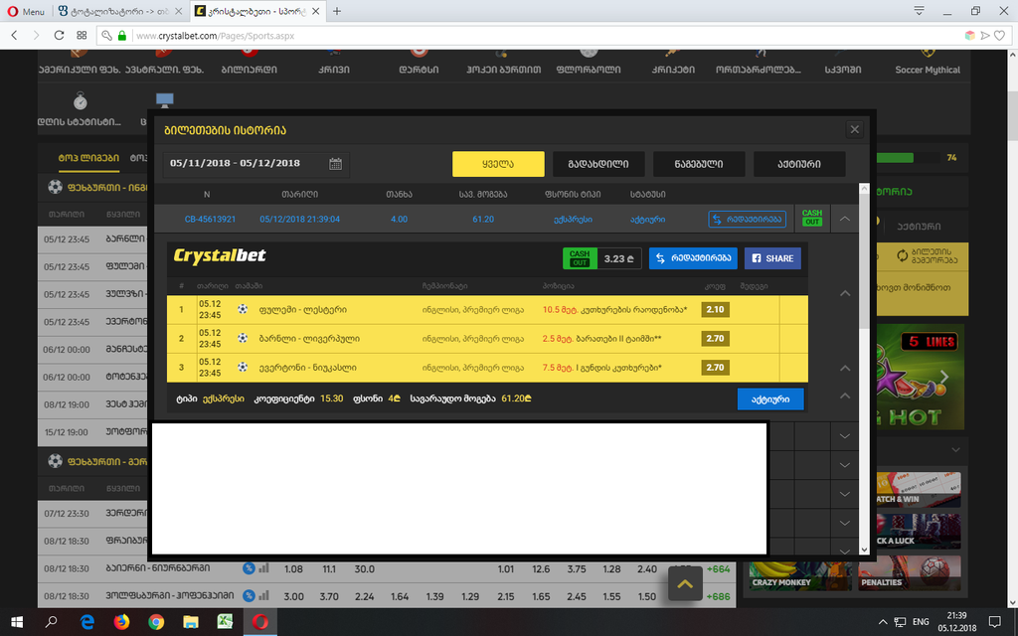Click the outlined edit button in the CB-45613921 row
Screen dimensions: 1018x636
click(x=748, y=220)
